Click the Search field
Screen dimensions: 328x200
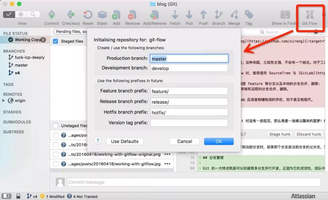(275, 32)
